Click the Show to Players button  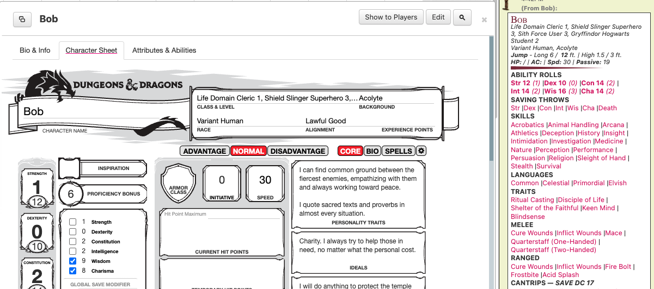(x=391, y=17)
